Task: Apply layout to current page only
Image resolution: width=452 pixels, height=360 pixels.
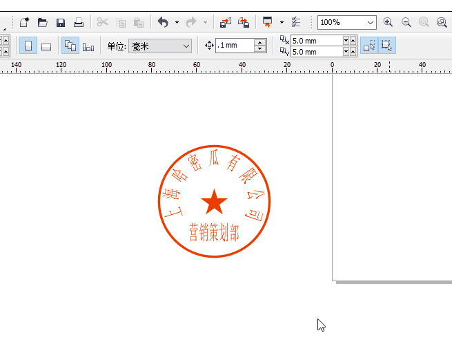Action: point(88,46)
